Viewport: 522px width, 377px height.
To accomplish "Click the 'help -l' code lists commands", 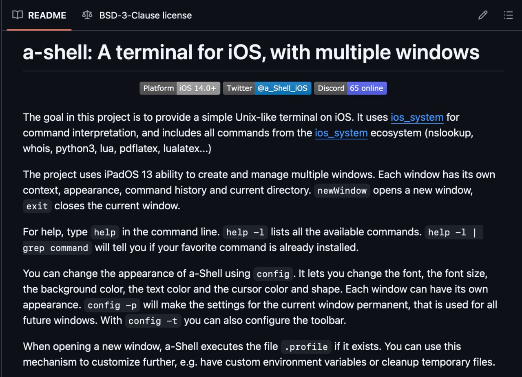I will pyautogui.click(x=245, y=233).
